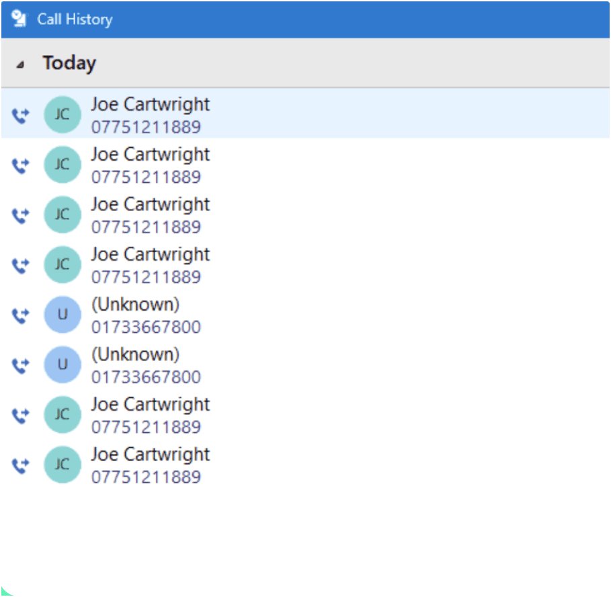Open the U avatar of the first (Unknown) entry
Viewport: 611px width, 597px height.
[x=63, y=315]
